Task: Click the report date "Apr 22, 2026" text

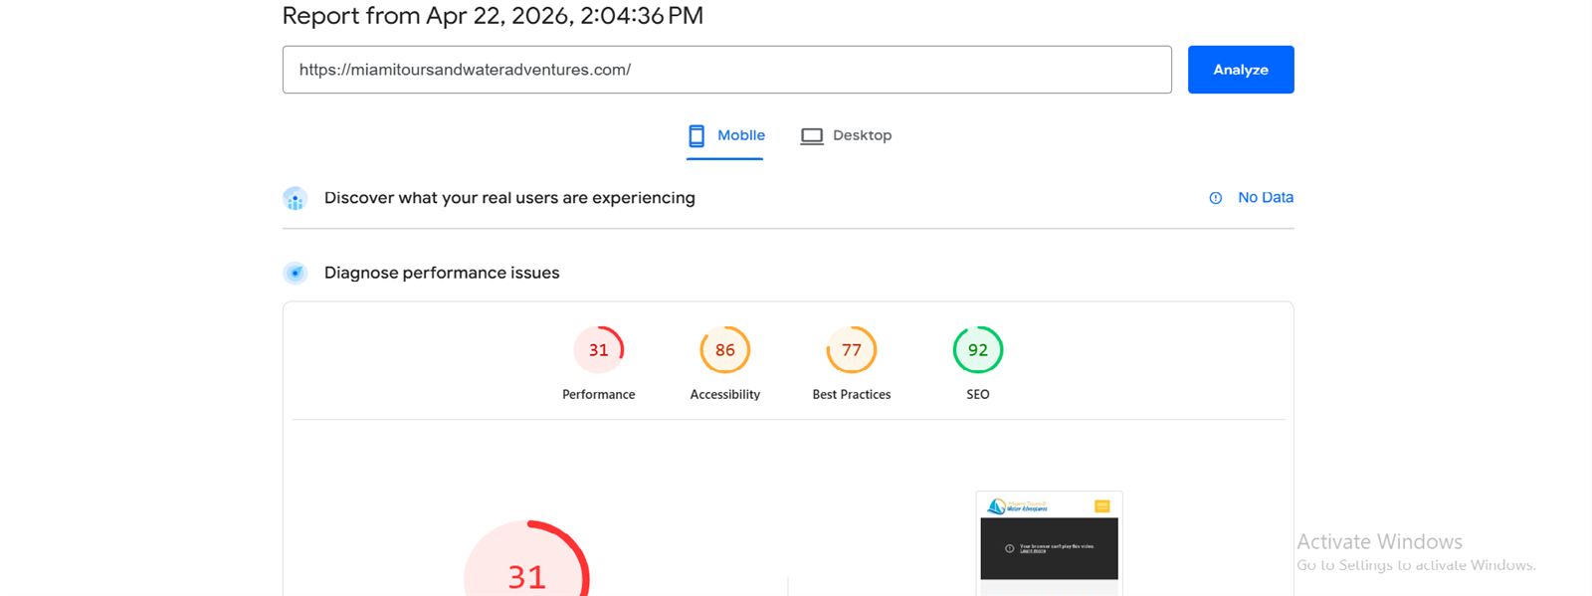Action: tap(499, 16)
